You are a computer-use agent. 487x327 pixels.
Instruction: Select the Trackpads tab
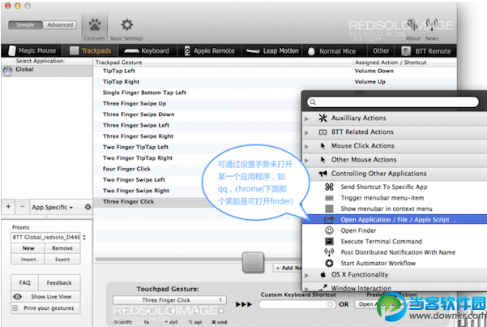(91, 51)
